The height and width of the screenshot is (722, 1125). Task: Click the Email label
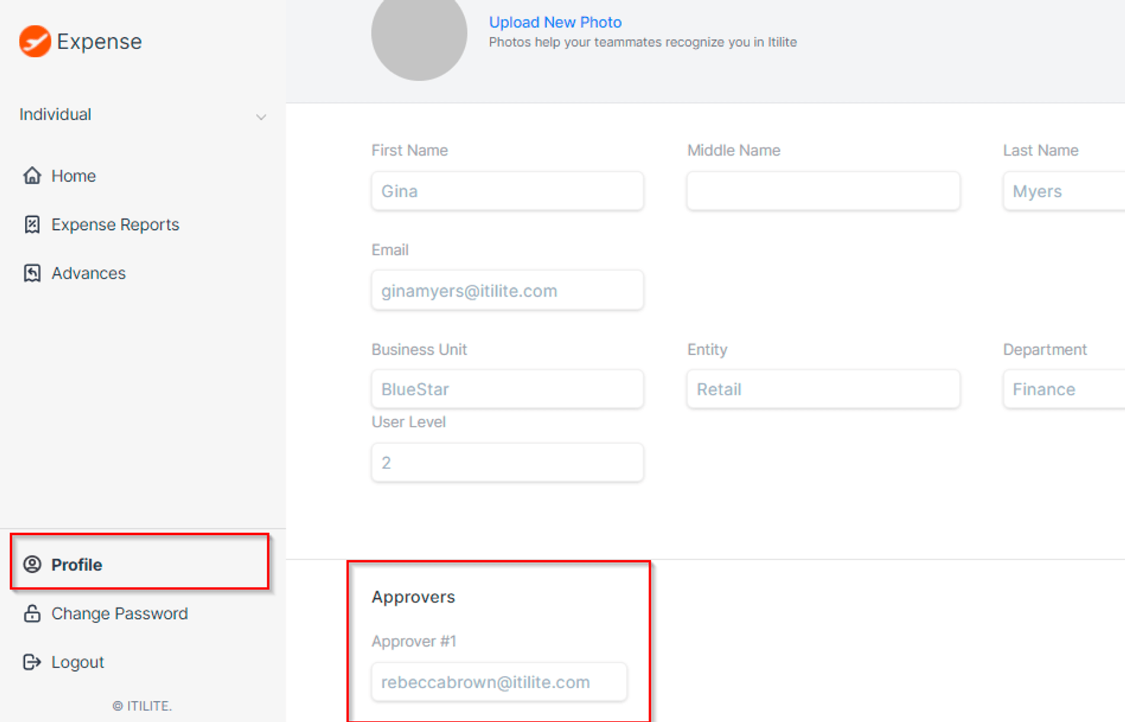click(x=390, y=250)
